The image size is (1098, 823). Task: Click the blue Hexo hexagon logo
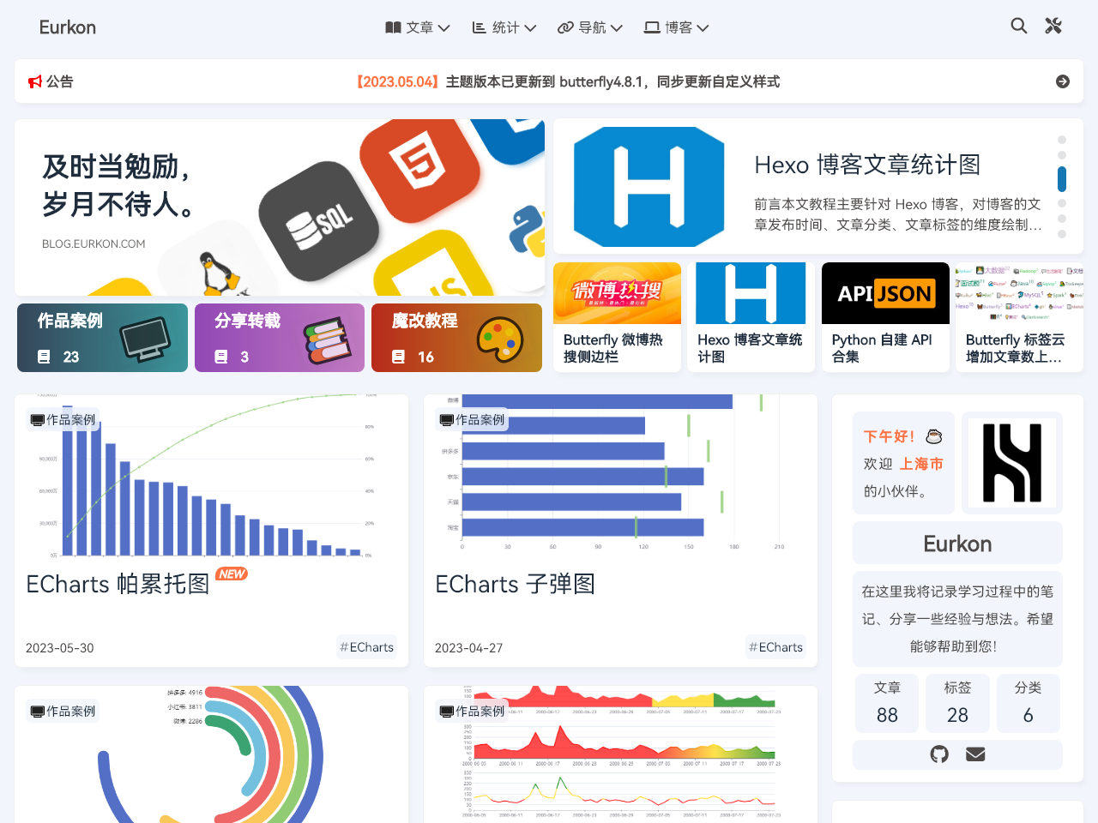coord(649,187)
